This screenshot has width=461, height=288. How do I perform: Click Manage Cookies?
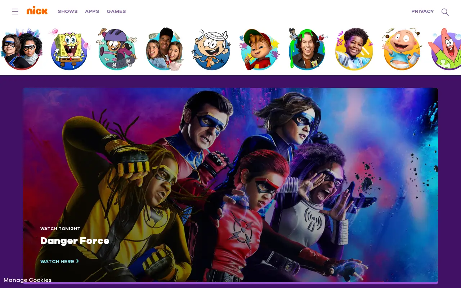click(x=28, y=280)
